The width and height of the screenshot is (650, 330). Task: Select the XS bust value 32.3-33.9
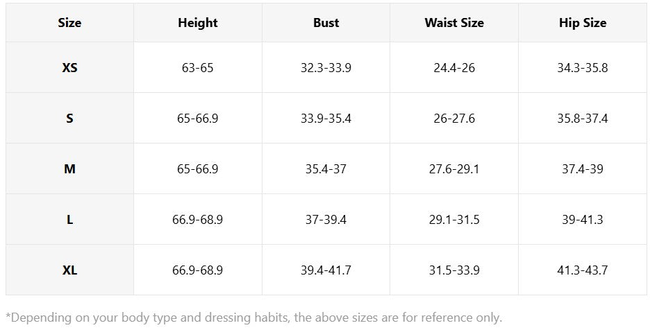coord(326,68)
